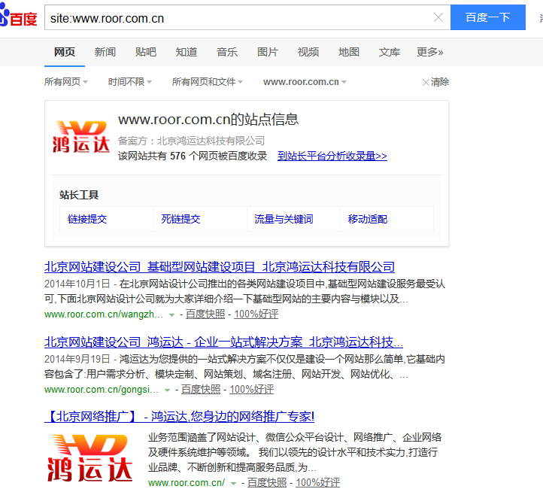Image resolution: width=543 pixels, height=489 pixels.
Task: Open the www.roor.com.cn site filter dropdown
Action: [305, 82]
